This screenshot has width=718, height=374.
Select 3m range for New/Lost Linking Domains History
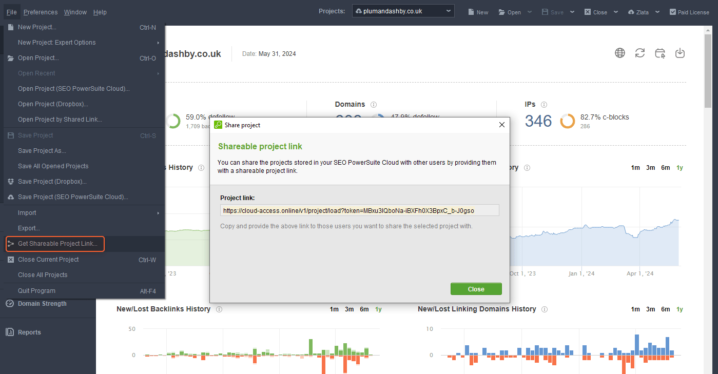651,309
